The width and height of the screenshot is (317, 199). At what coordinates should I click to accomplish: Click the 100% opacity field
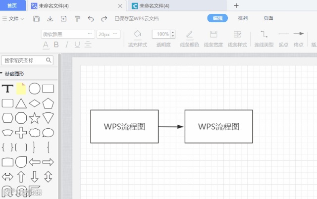tap(161, 34)
